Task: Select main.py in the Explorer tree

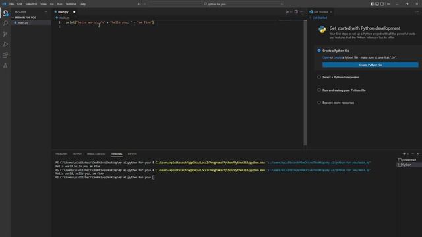Action: 23,23
